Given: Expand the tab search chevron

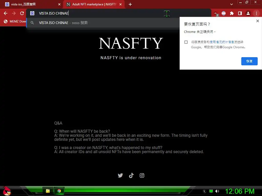Looking at the screenshot, I should [232, 4].
